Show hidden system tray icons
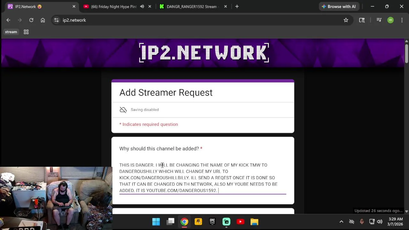Screen dimensions: 409x230 tap(341, 222)
